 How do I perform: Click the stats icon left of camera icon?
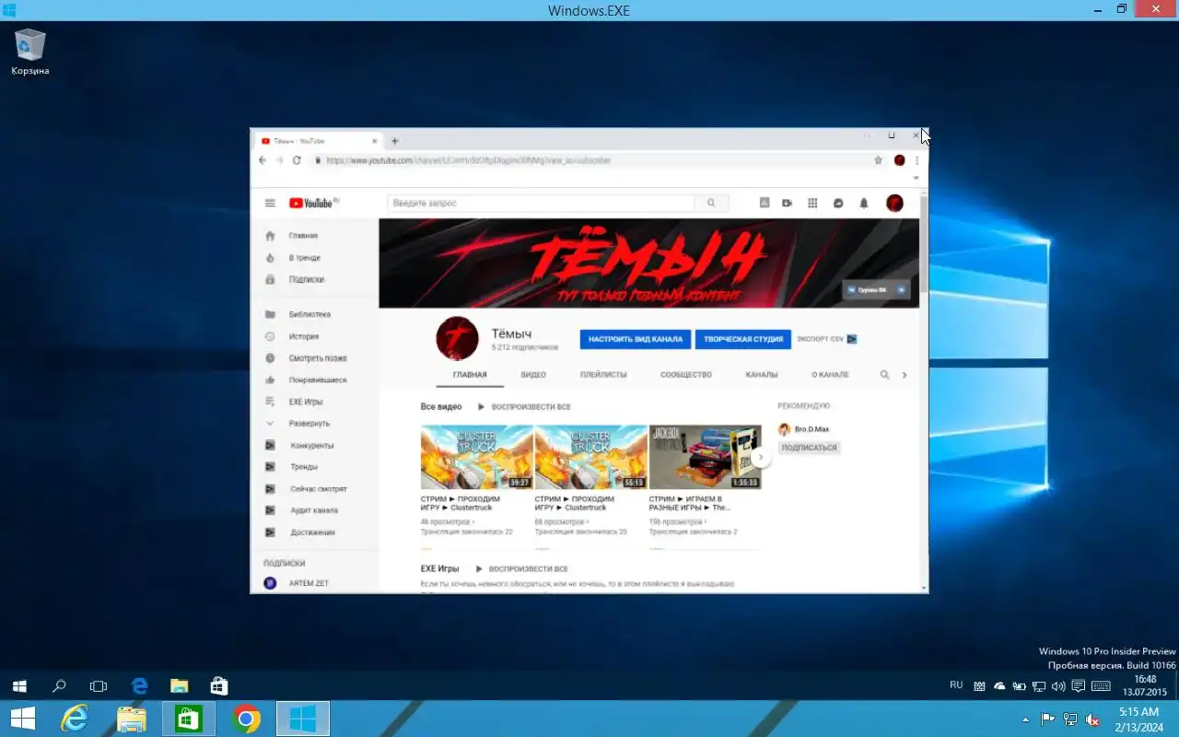pyautogui.click(x=764, y=203)
